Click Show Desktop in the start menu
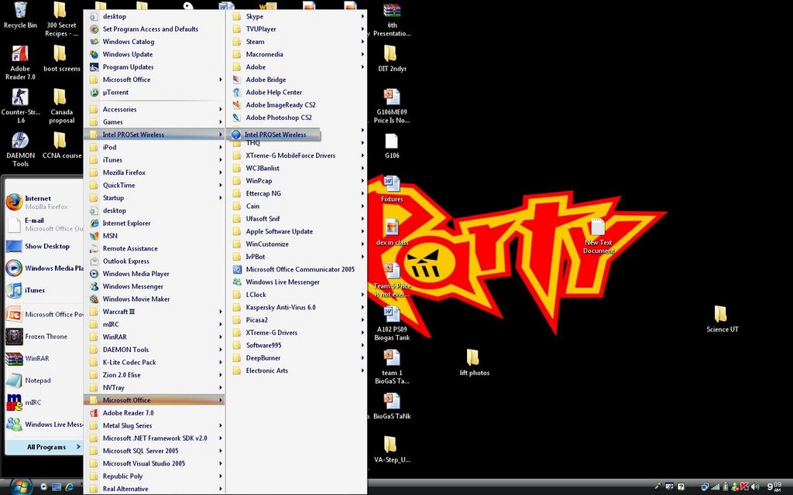This screenshot has height=495, width=793. pos(44,247)
